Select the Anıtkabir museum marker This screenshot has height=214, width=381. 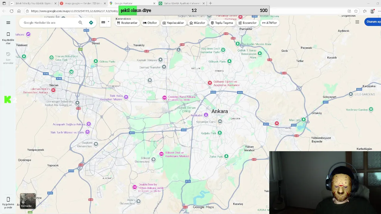tap(206, 115)
